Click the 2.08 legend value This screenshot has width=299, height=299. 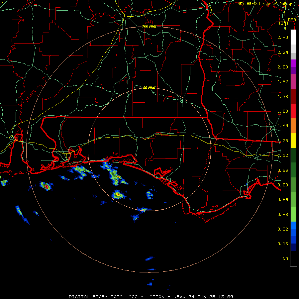click(x=283, y=67)
